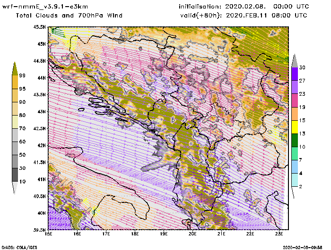Click the GrADS: COLA/IGES credit text
This screenshot has width=331, height=250.
tap(19, 248)
